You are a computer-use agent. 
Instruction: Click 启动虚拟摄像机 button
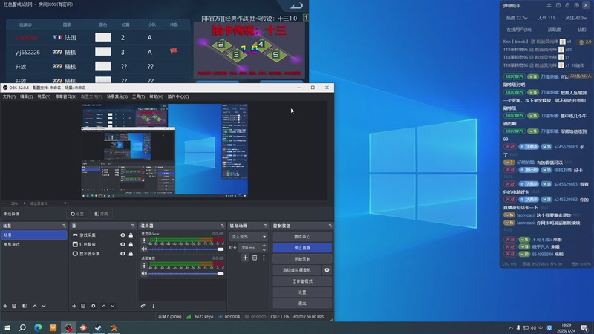[x=297, y=270]
